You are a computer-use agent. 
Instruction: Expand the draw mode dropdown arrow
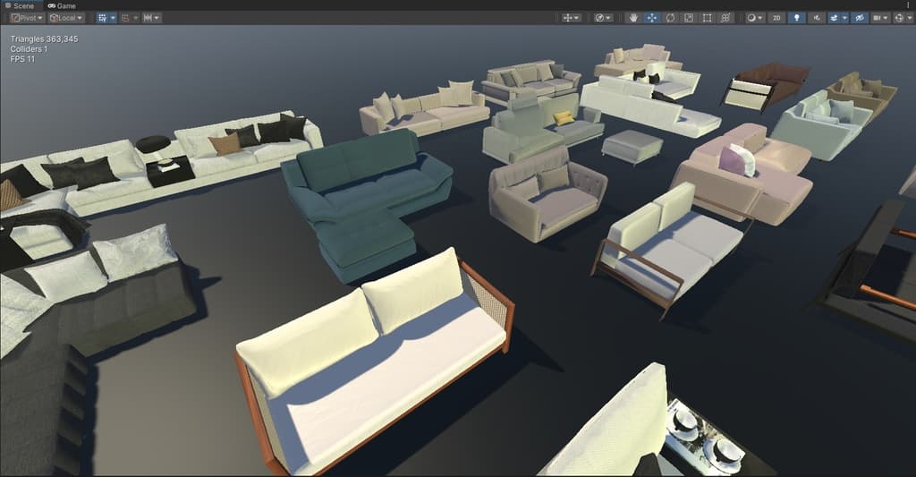coord(760,18)
